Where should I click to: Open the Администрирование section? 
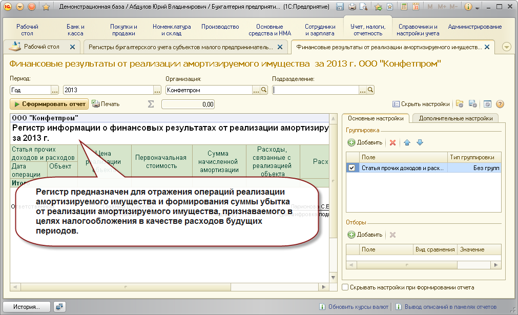coord(475,27)
